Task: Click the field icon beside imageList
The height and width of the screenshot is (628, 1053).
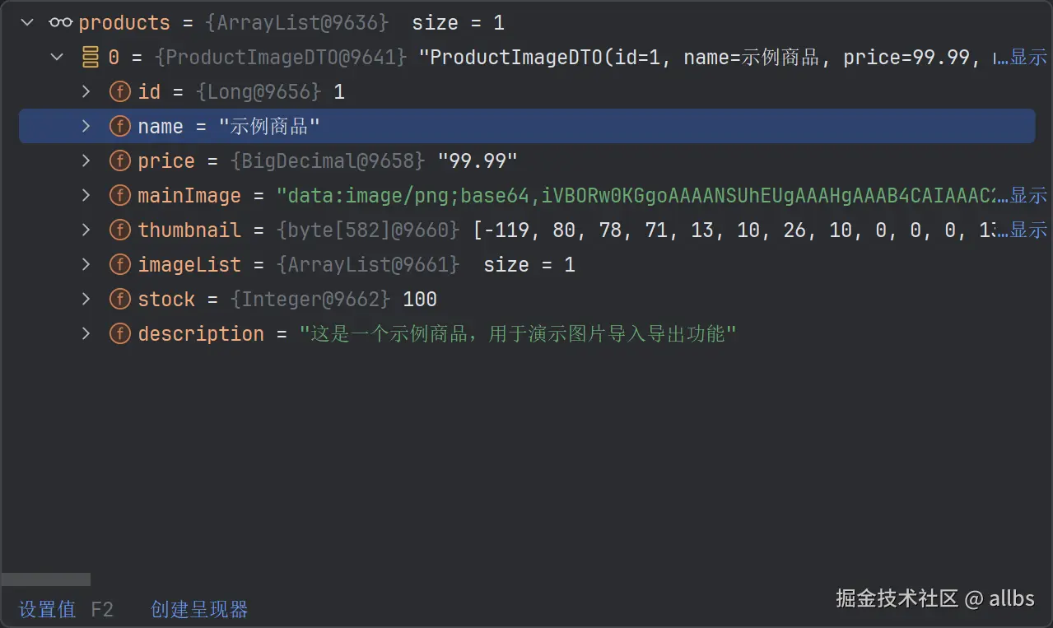Action: [119, 264]
